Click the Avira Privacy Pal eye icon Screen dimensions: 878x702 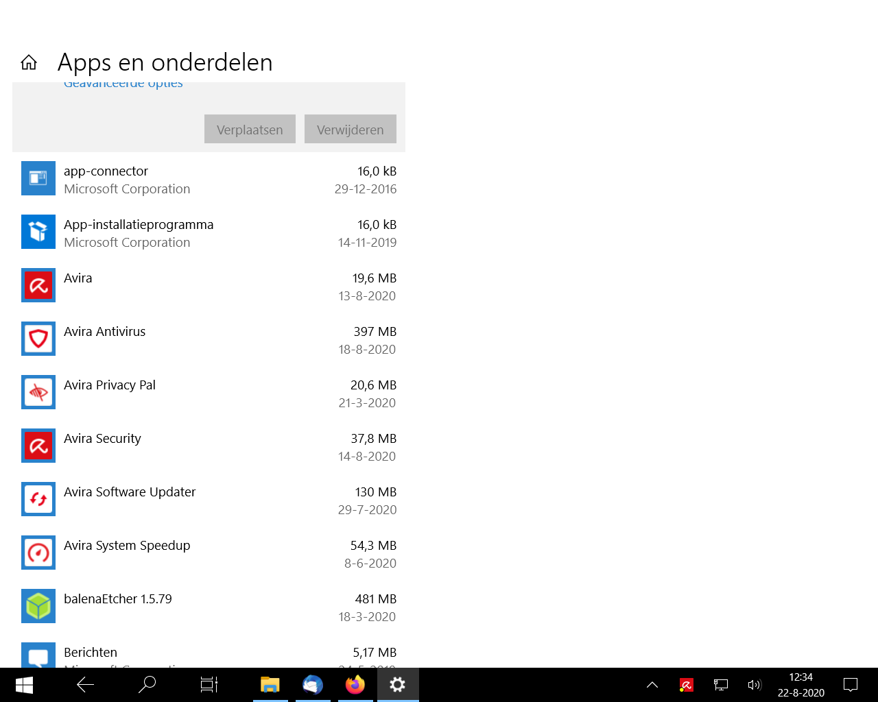pyautogui.click(x=38, y=392)
